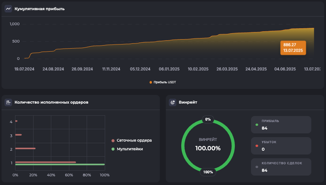Click the ПРИБЫЛЬ 84 stat card
The height and width of the screenshot is (185, 326).
pos(281,125)
